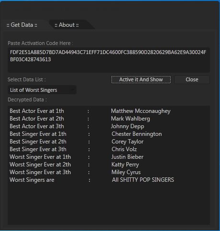Click the Close button

click(x=192, y=79)
